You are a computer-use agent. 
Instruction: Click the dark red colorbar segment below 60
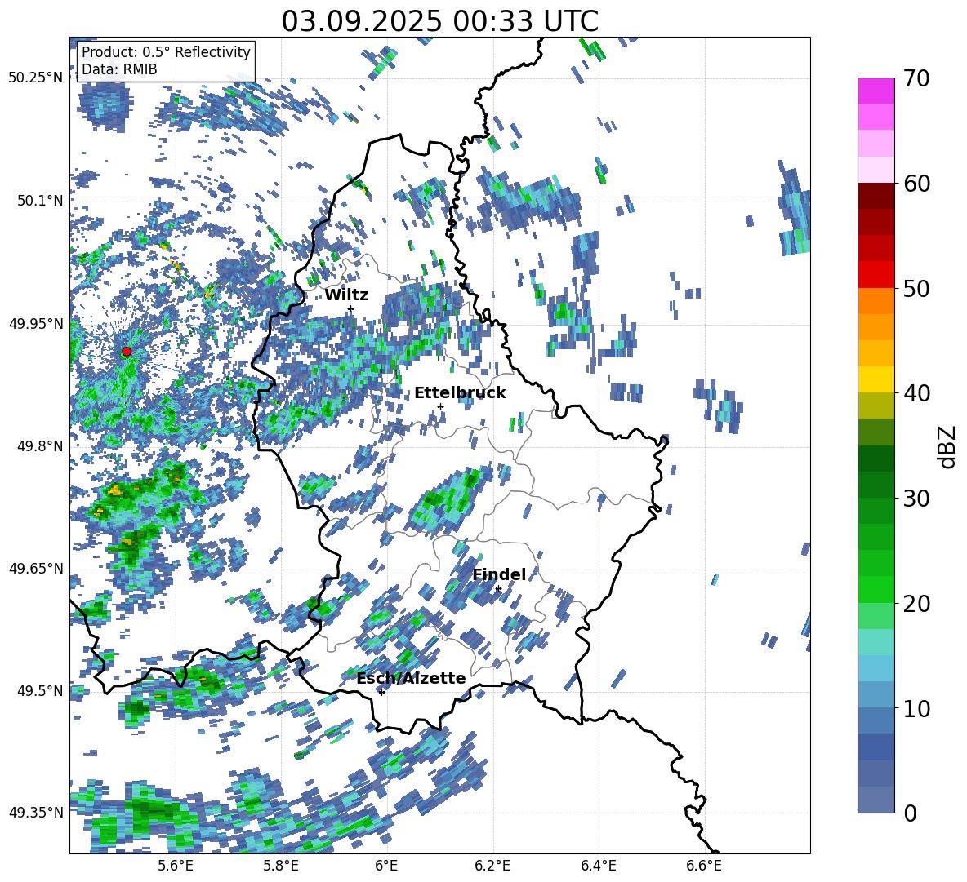coord(876,196)
